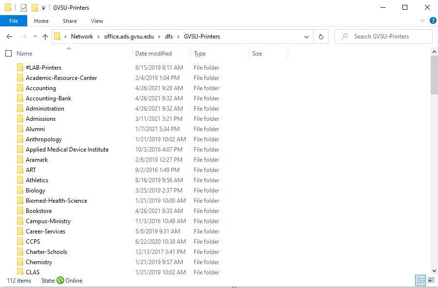Open the File menu
Screen dimensions: 438x288
click(x=14, y=21)
